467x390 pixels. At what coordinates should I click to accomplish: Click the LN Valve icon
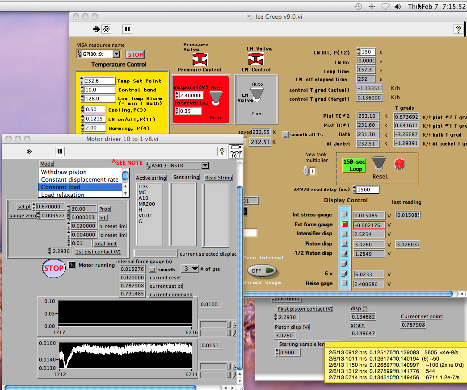[x=256, y=59]
